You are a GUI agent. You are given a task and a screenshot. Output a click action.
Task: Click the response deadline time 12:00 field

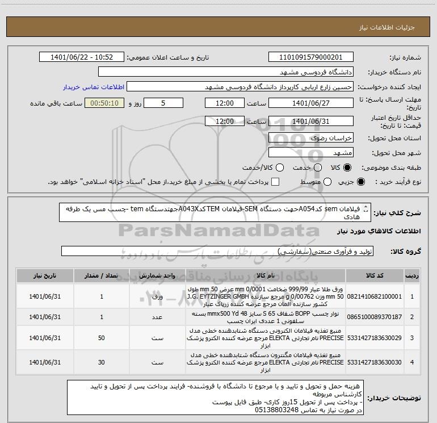coord(225,103)
